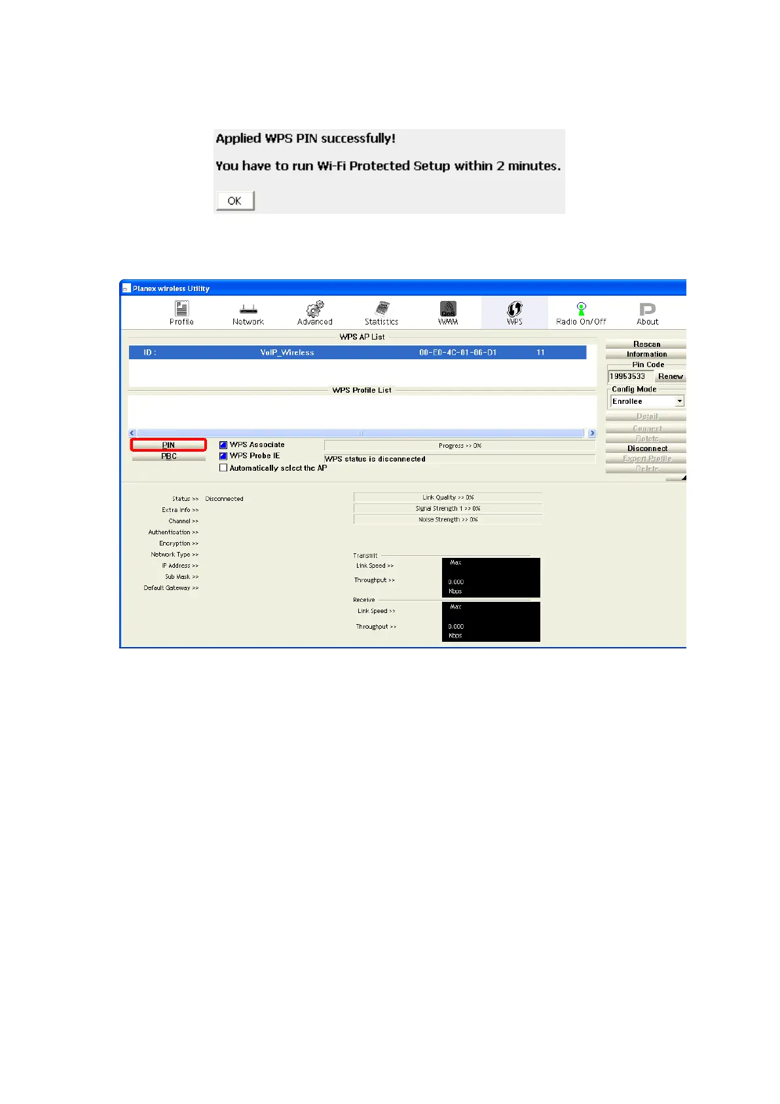Click the PIN button
The width and height of the screenshot is (780, 1104).
(168, 445)
